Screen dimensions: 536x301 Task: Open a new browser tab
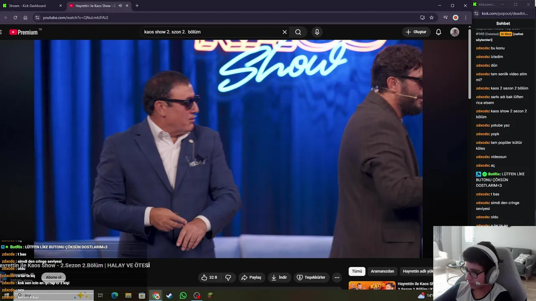tap(137, 5)
